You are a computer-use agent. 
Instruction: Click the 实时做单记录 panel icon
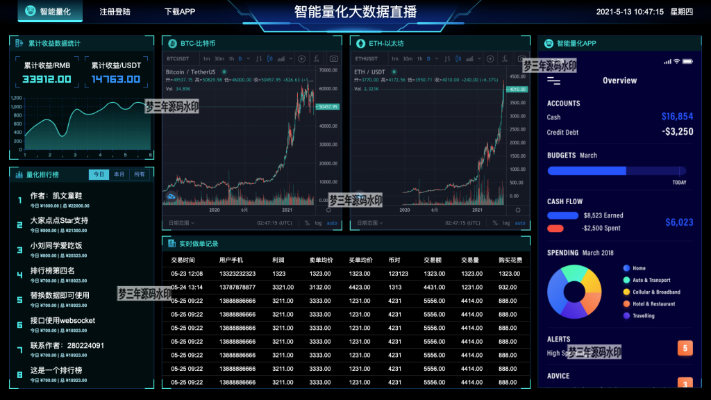pyautogui.click(x=172, y=244)
